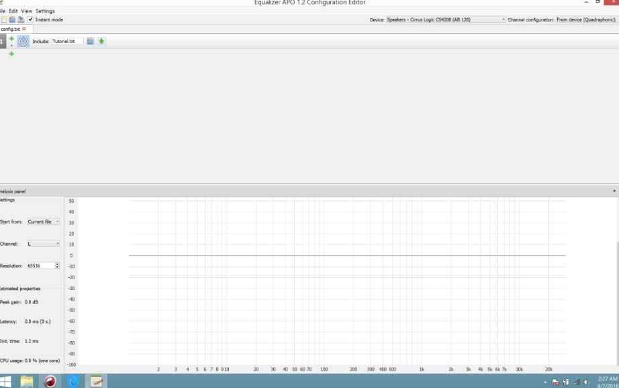Show hidden system tray icons

(545, 382)
